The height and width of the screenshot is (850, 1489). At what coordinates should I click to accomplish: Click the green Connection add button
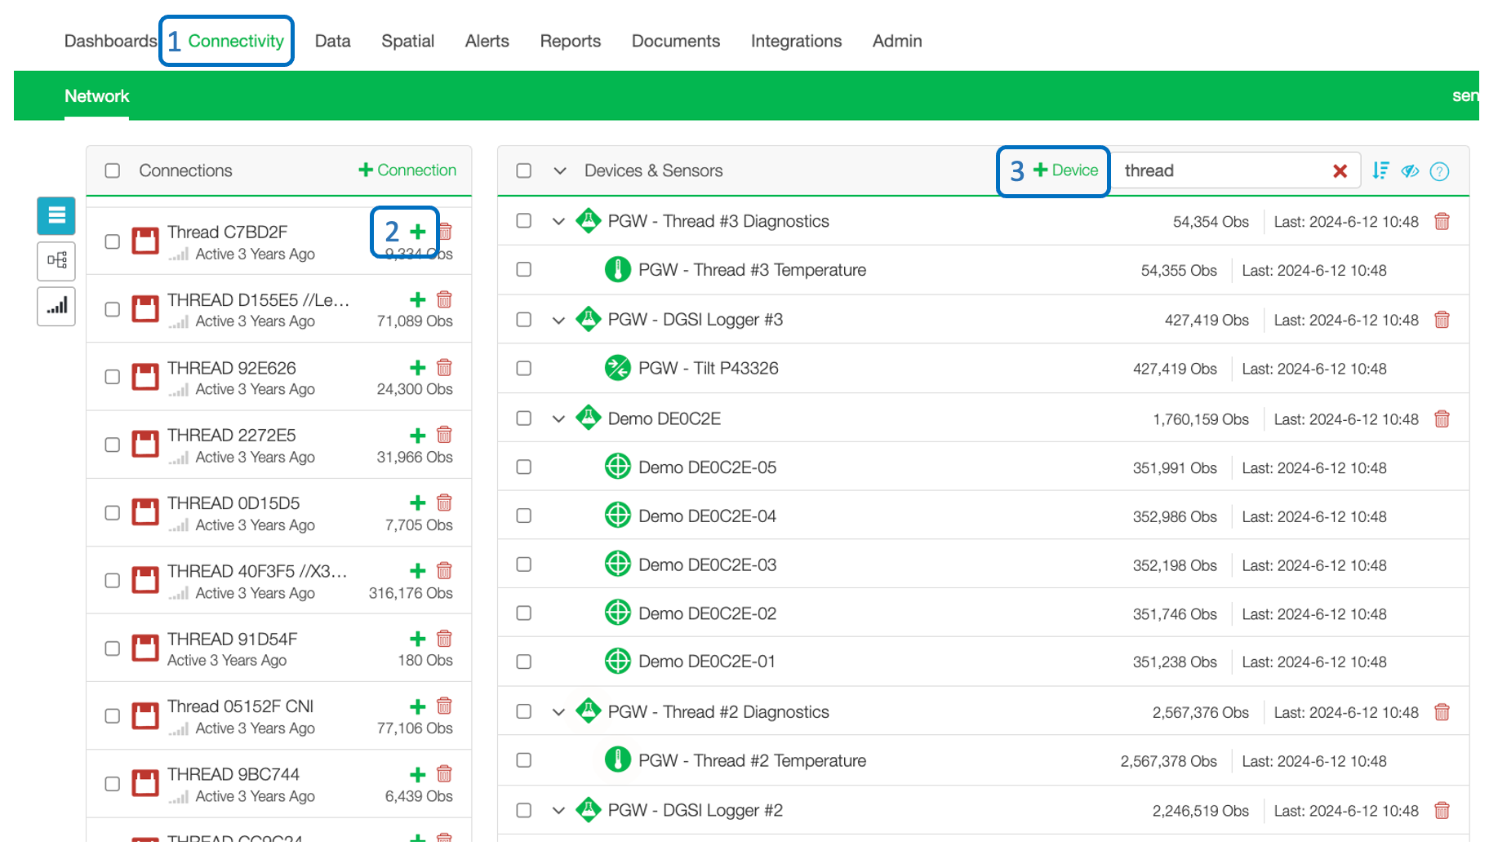click(x=407, y=170)
